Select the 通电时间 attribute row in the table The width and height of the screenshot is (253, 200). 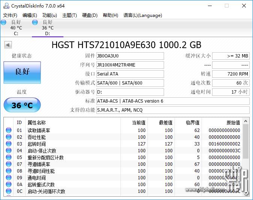coord(123,178)
